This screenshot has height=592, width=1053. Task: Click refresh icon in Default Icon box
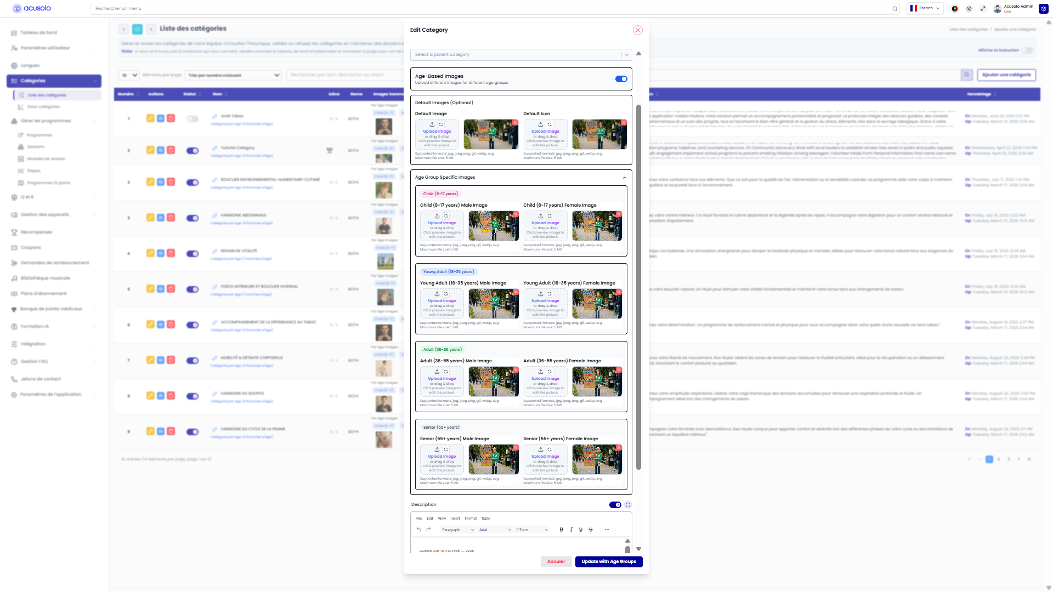click(x=550, y=124)
